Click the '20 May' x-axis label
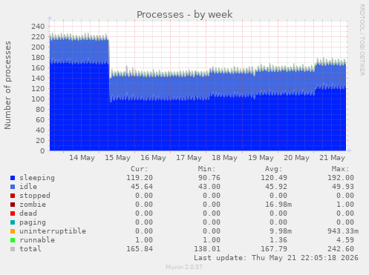Viewport: 369px width, 275px height. [296, 158]
